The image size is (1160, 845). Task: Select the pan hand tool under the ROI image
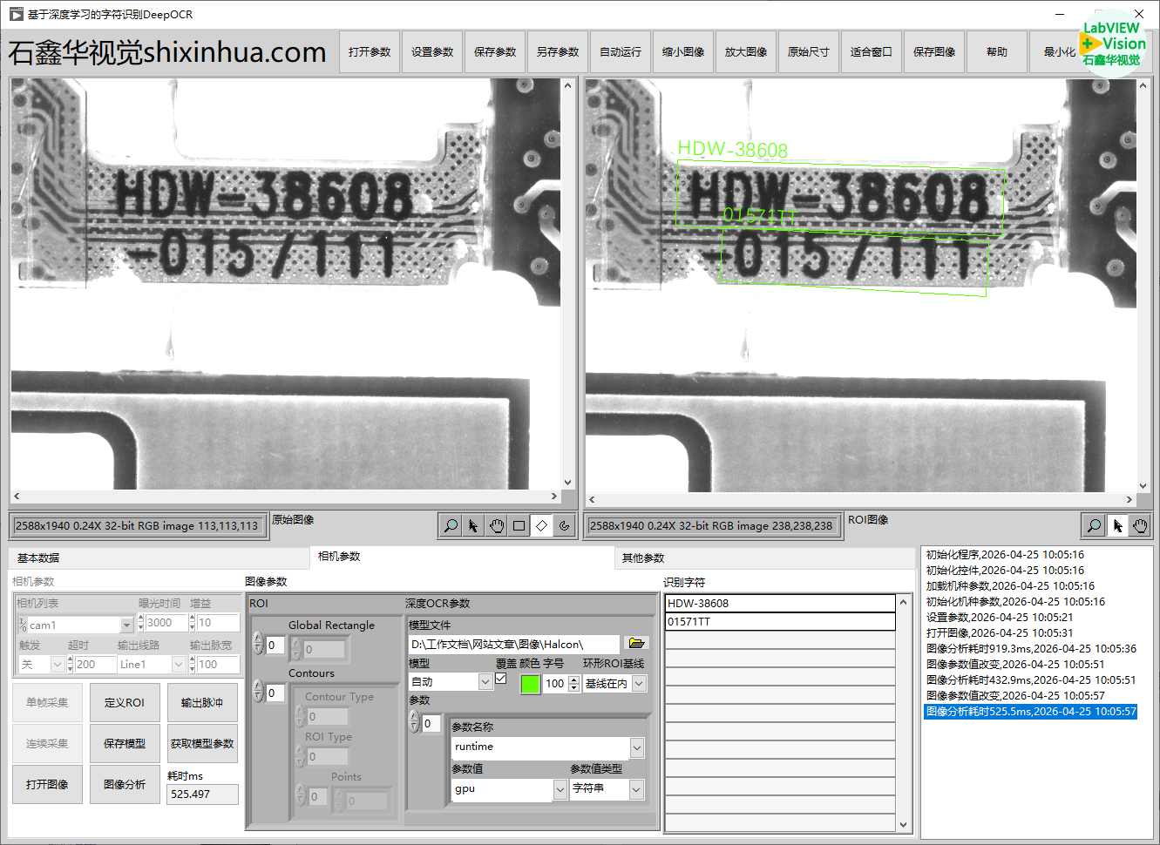pos(1140,525)
